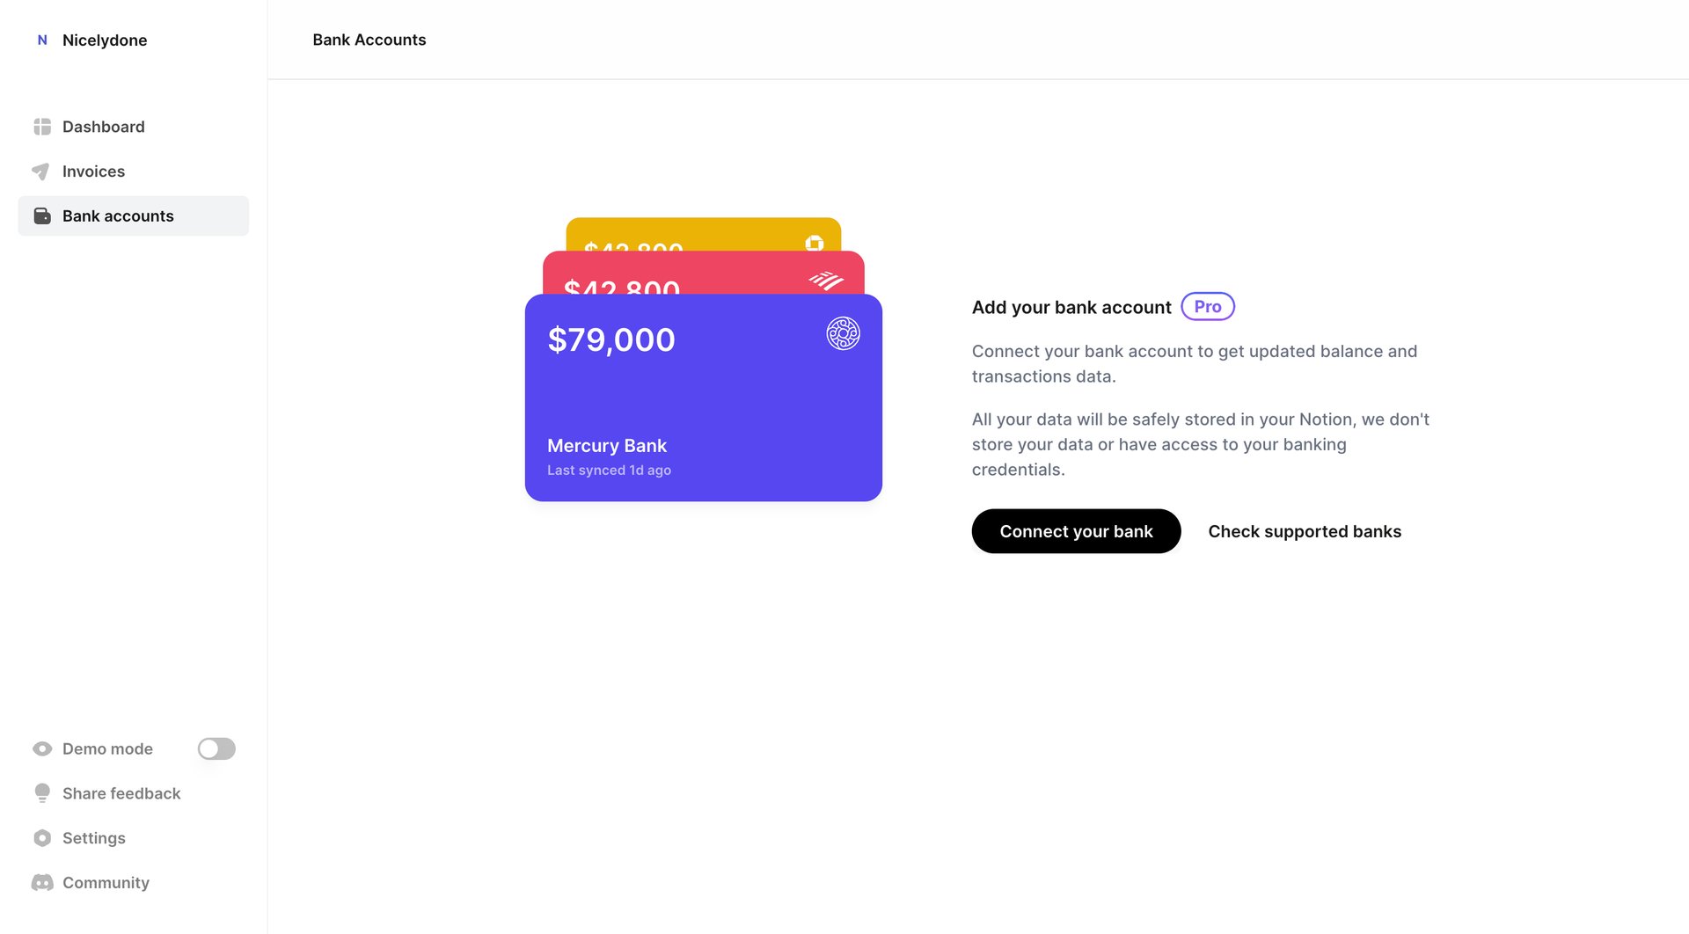Click the Pro badge next to the heading
This screenshot has width=1689, height=934.
[1207, 306]
